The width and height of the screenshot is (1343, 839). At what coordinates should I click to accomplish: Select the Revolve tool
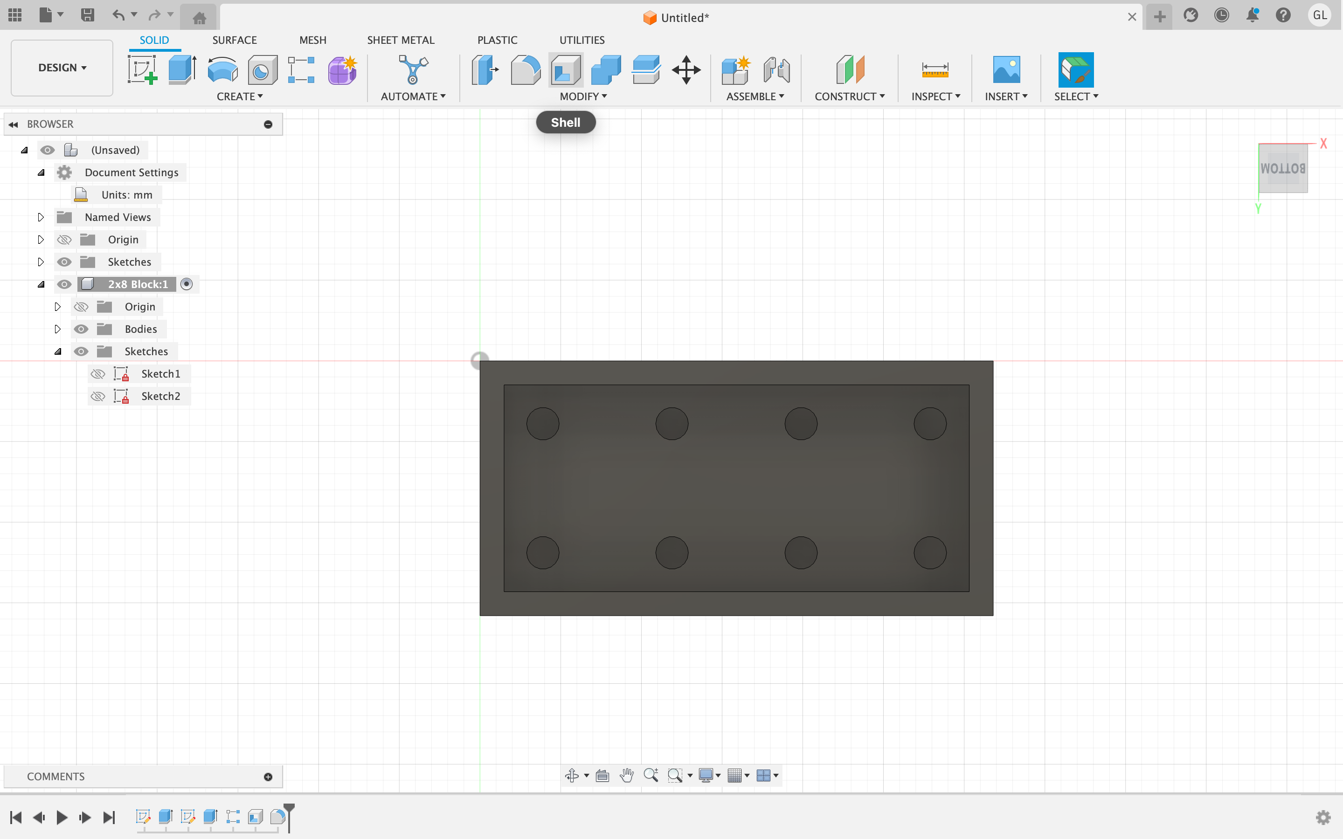pos(222,70)
